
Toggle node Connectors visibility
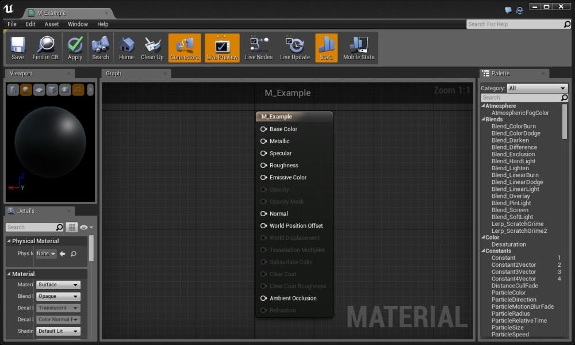184,48
